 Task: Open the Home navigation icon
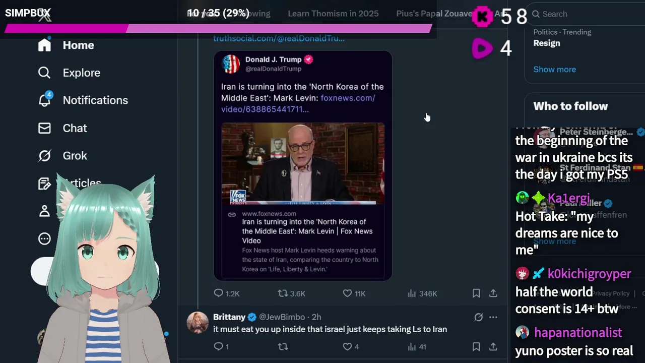point(44,45)
